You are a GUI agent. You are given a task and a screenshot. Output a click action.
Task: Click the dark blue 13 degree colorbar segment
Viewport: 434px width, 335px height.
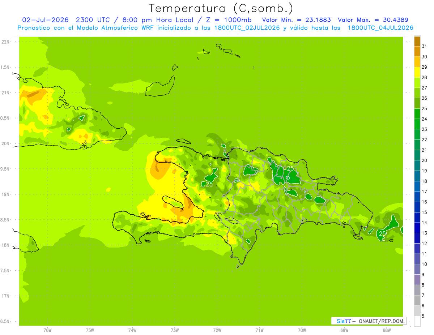tap(417, 228)
